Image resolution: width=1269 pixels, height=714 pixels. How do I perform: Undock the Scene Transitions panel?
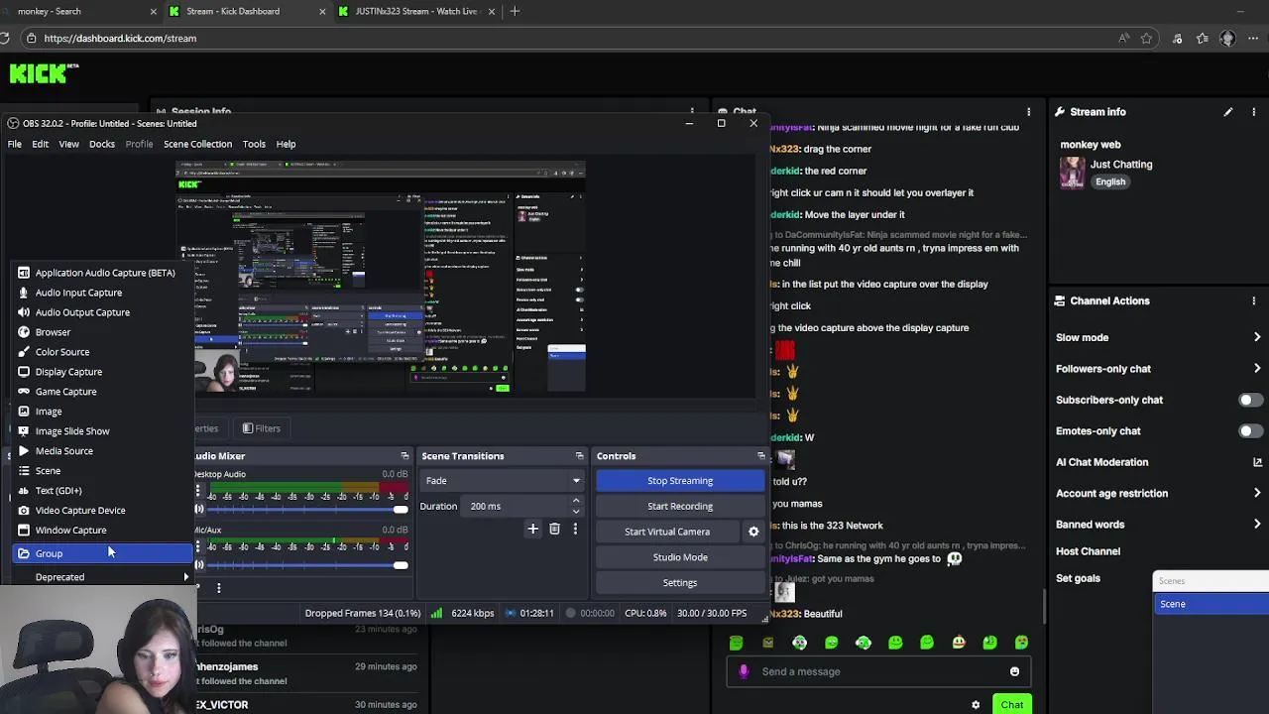(x=579, y=456)
